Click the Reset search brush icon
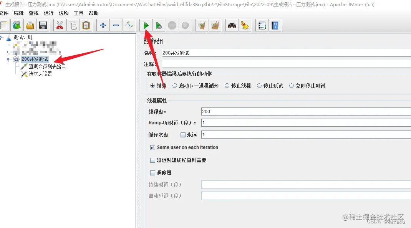Screen dimensions: 411x228 point(245,25)
